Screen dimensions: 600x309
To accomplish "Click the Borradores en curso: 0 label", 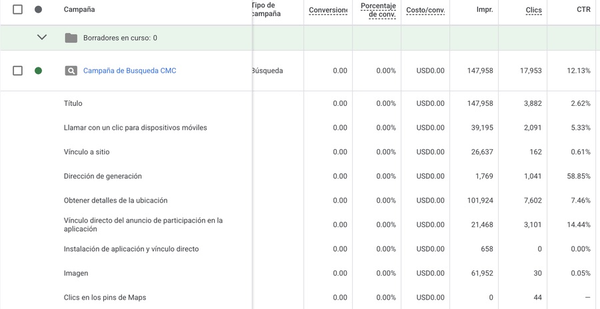I will [120, 38].
